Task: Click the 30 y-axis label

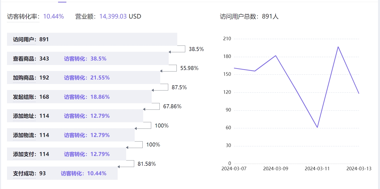Action: (228, 146)
